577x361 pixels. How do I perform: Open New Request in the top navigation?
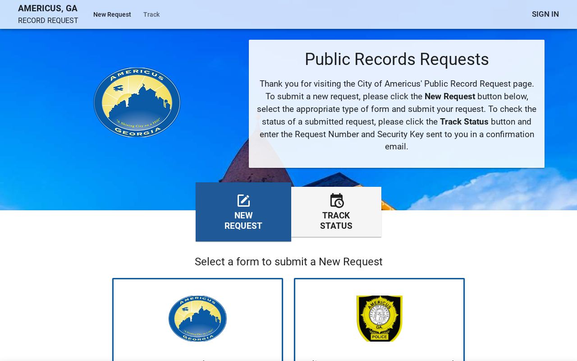point(112,14)
